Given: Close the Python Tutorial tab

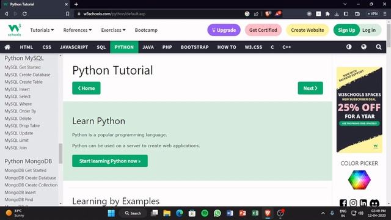Looking at the screenshot, I should point(67,4).
